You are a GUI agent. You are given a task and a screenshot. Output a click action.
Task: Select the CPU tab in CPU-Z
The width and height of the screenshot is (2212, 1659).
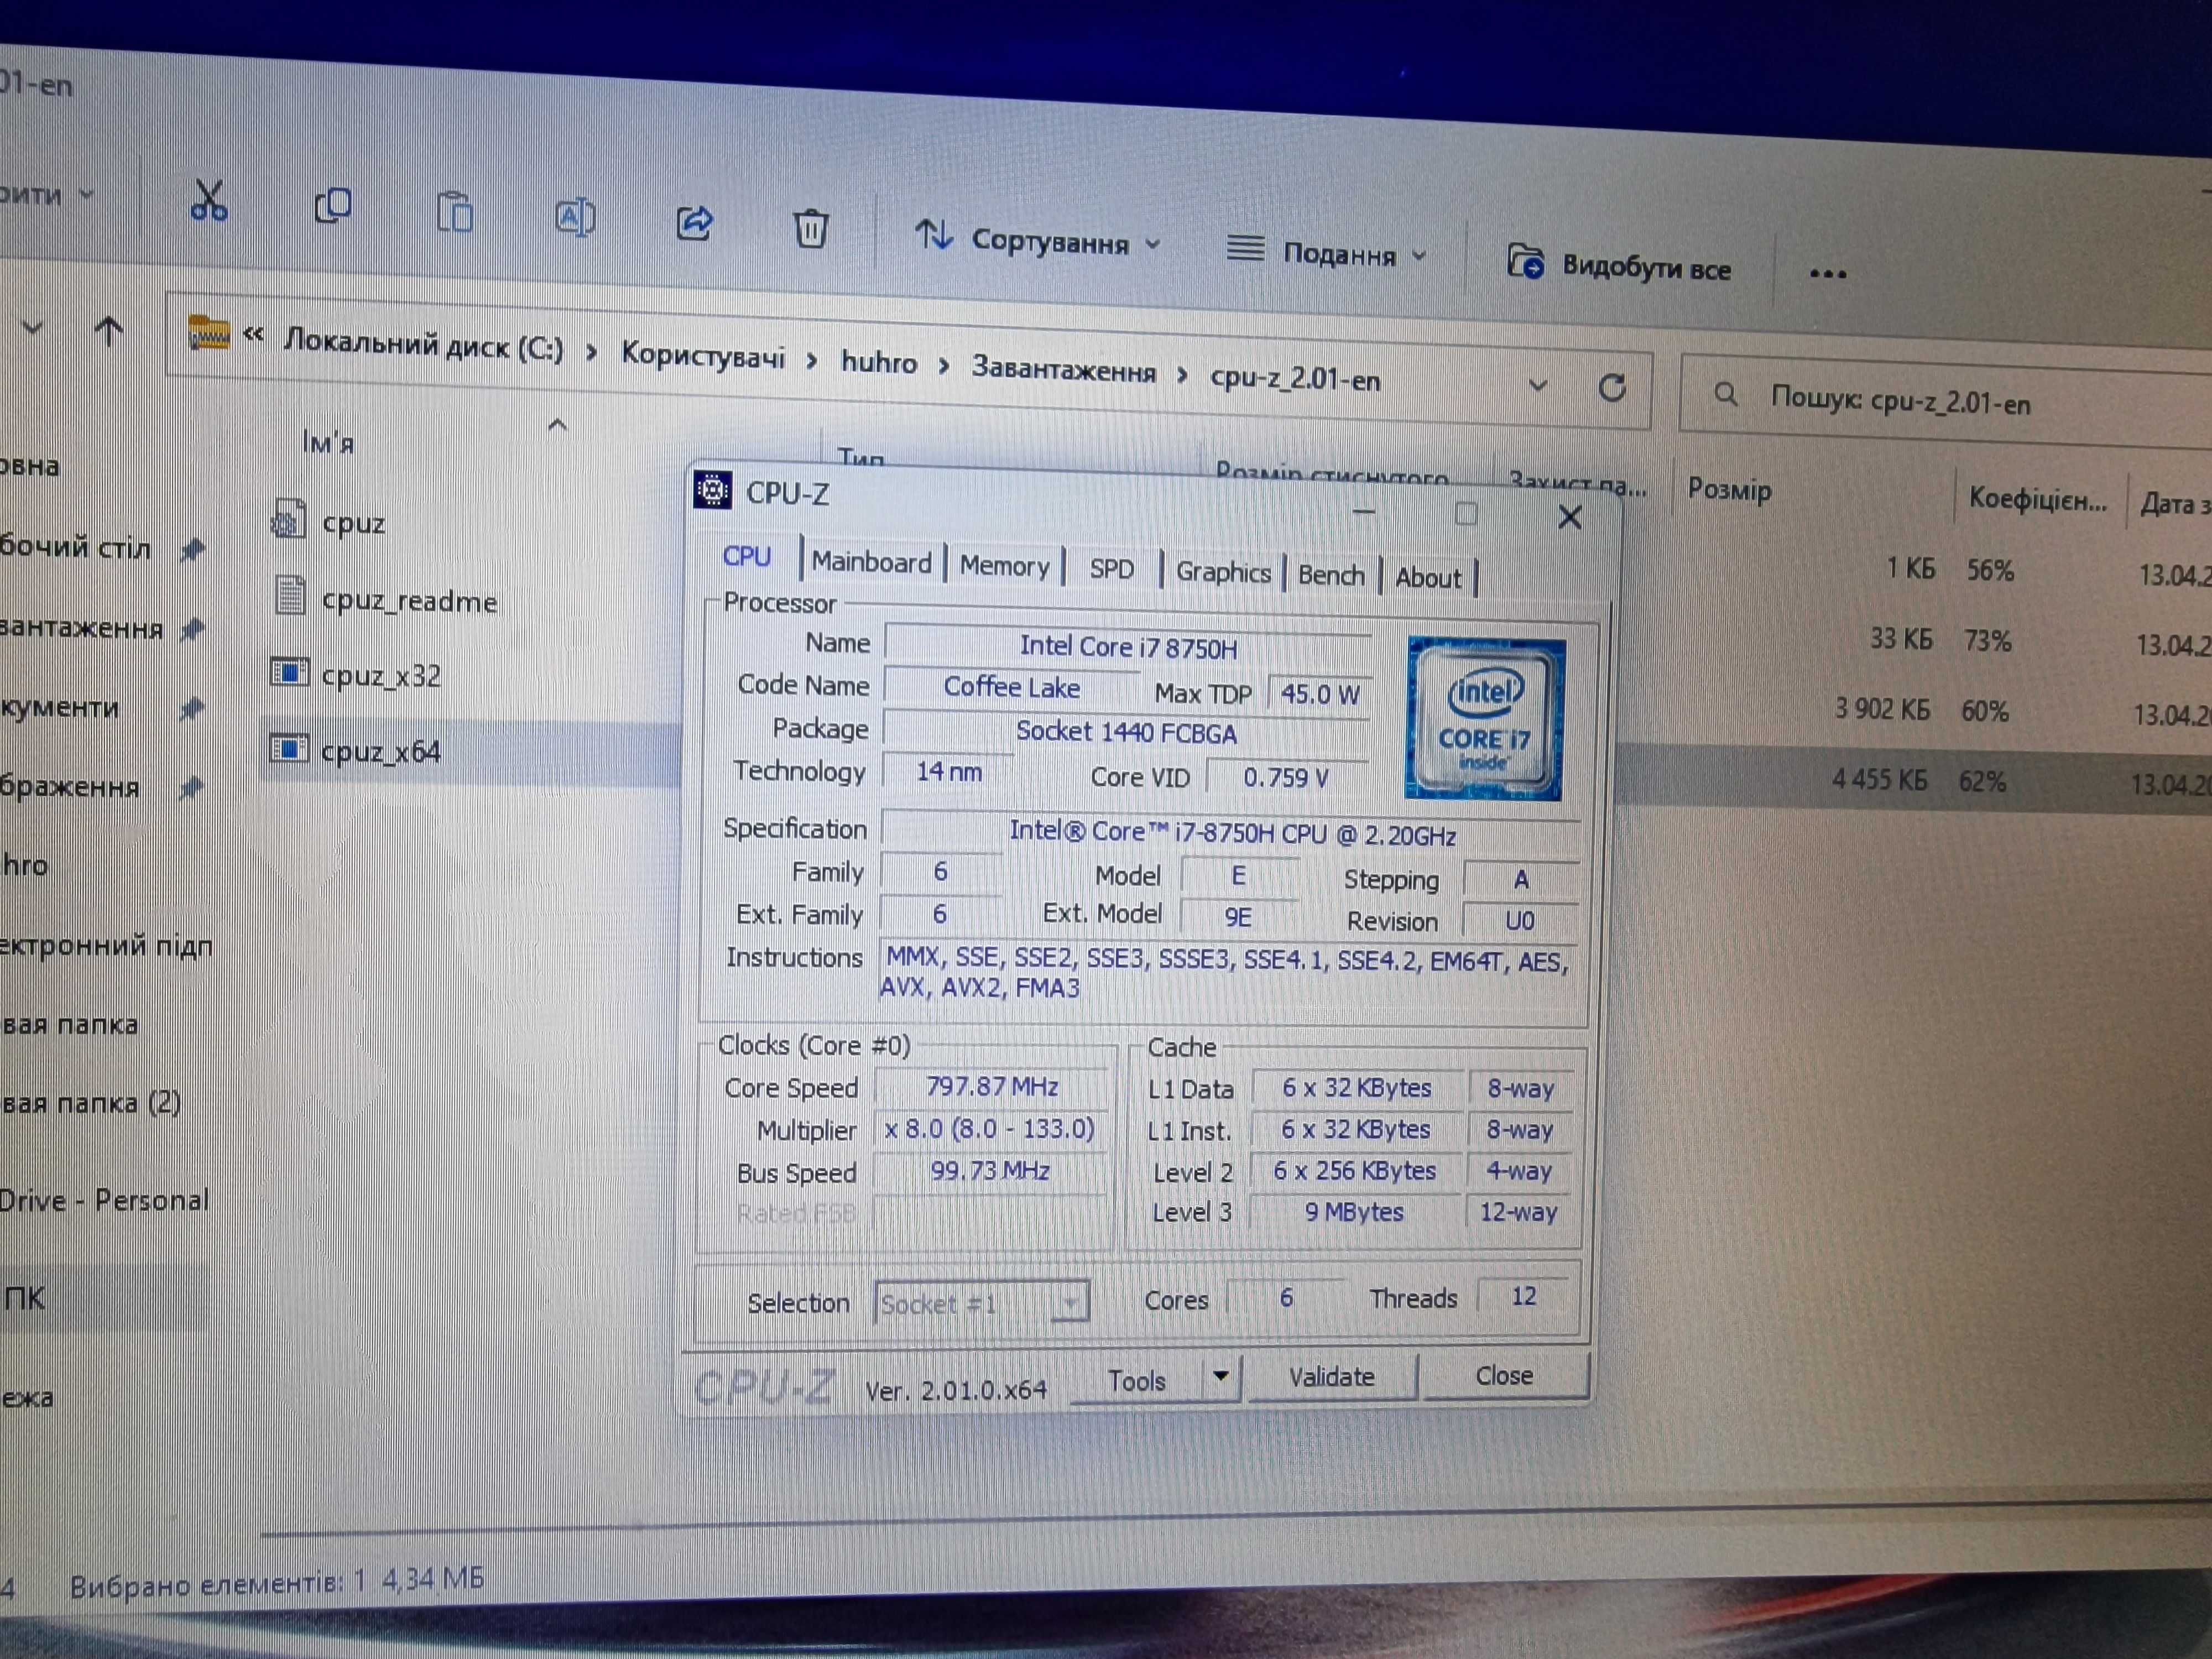point(747,557)
